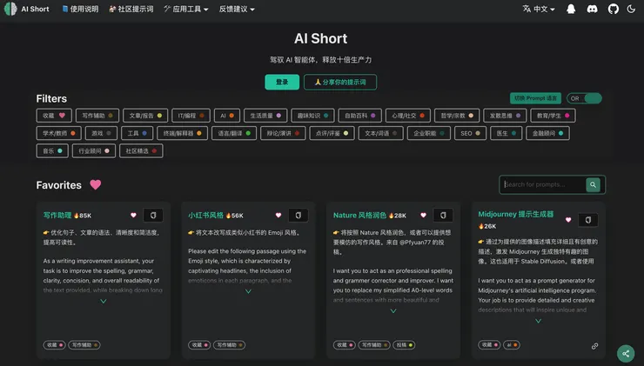Screen dimensions: 644x366
Task: Unfavorite 写作助理 card heart icon
Action: [133, 215]
